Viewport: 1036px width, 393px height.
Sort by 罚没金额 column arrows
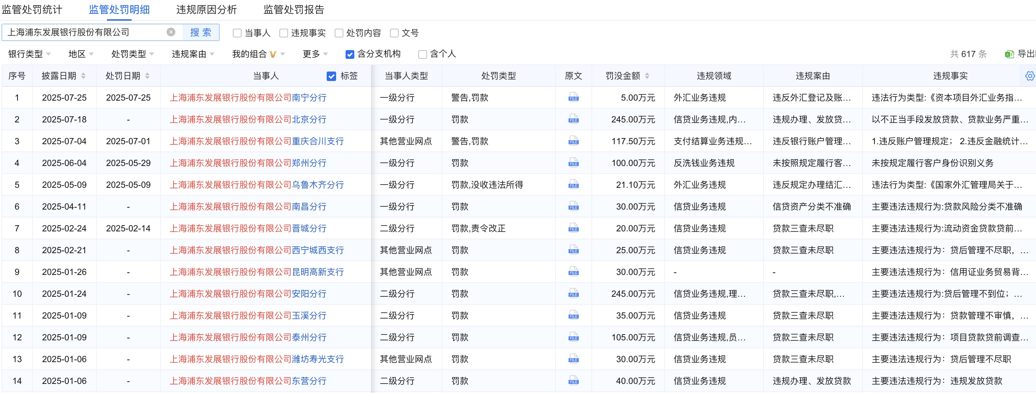click(647, 76)
